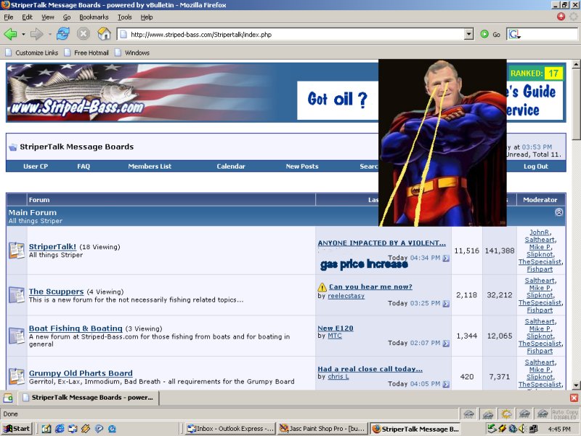
Task: Open go-to-last-post arrow for StriperTalk forum
Action: [x=446, y=259]
